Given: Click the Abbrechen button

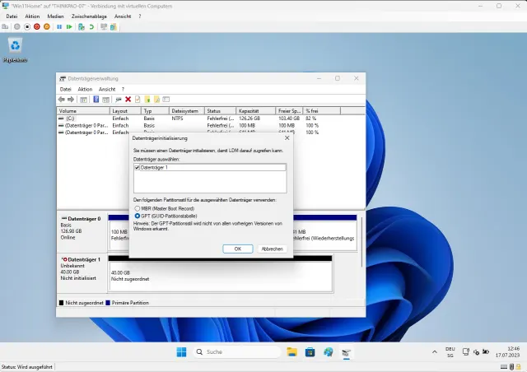Looking at the screenshot, I should coord(271,248).
